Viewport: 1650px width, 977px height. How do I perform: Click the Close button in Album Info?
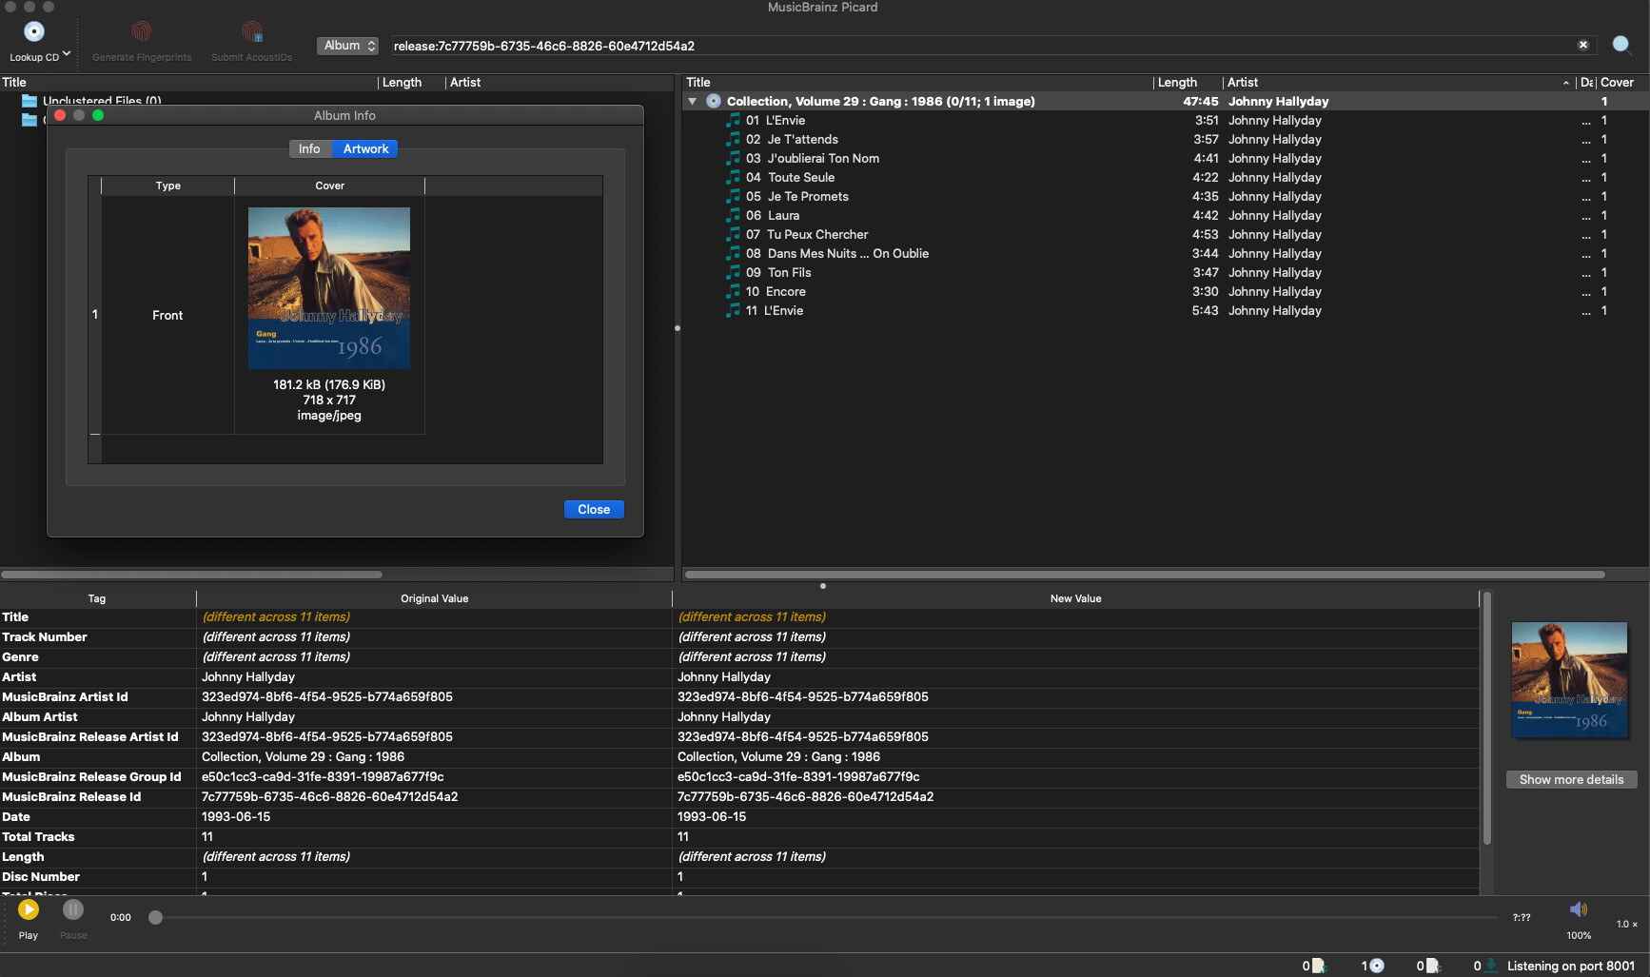coord(594,510)
